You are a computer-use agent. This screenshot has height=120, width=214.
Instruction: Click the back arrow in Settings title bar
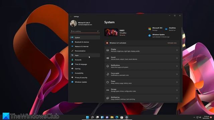pyautogui.click(x=71, y=17)
